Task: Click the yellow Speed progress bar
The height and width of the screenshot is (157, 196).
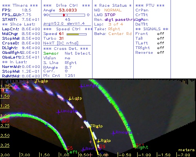Action: pos(76,34)
